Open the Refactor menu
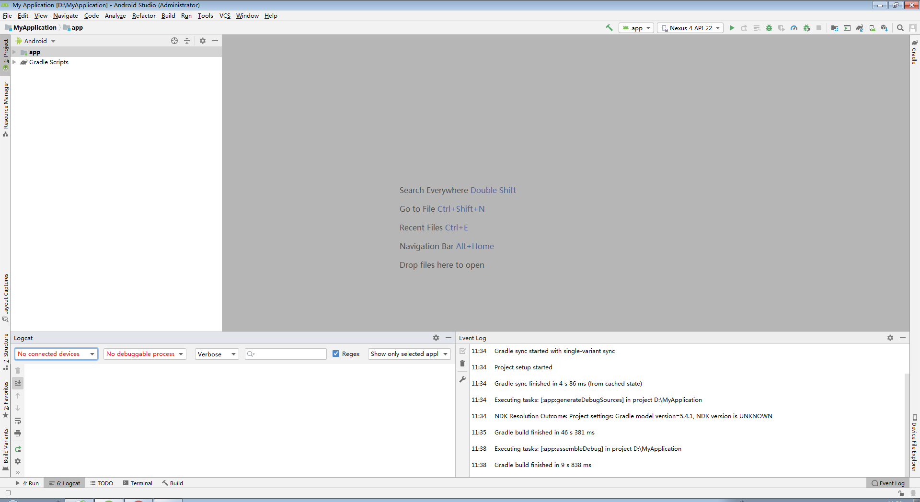This screenshot has width=920, height=502. point(144,15)
